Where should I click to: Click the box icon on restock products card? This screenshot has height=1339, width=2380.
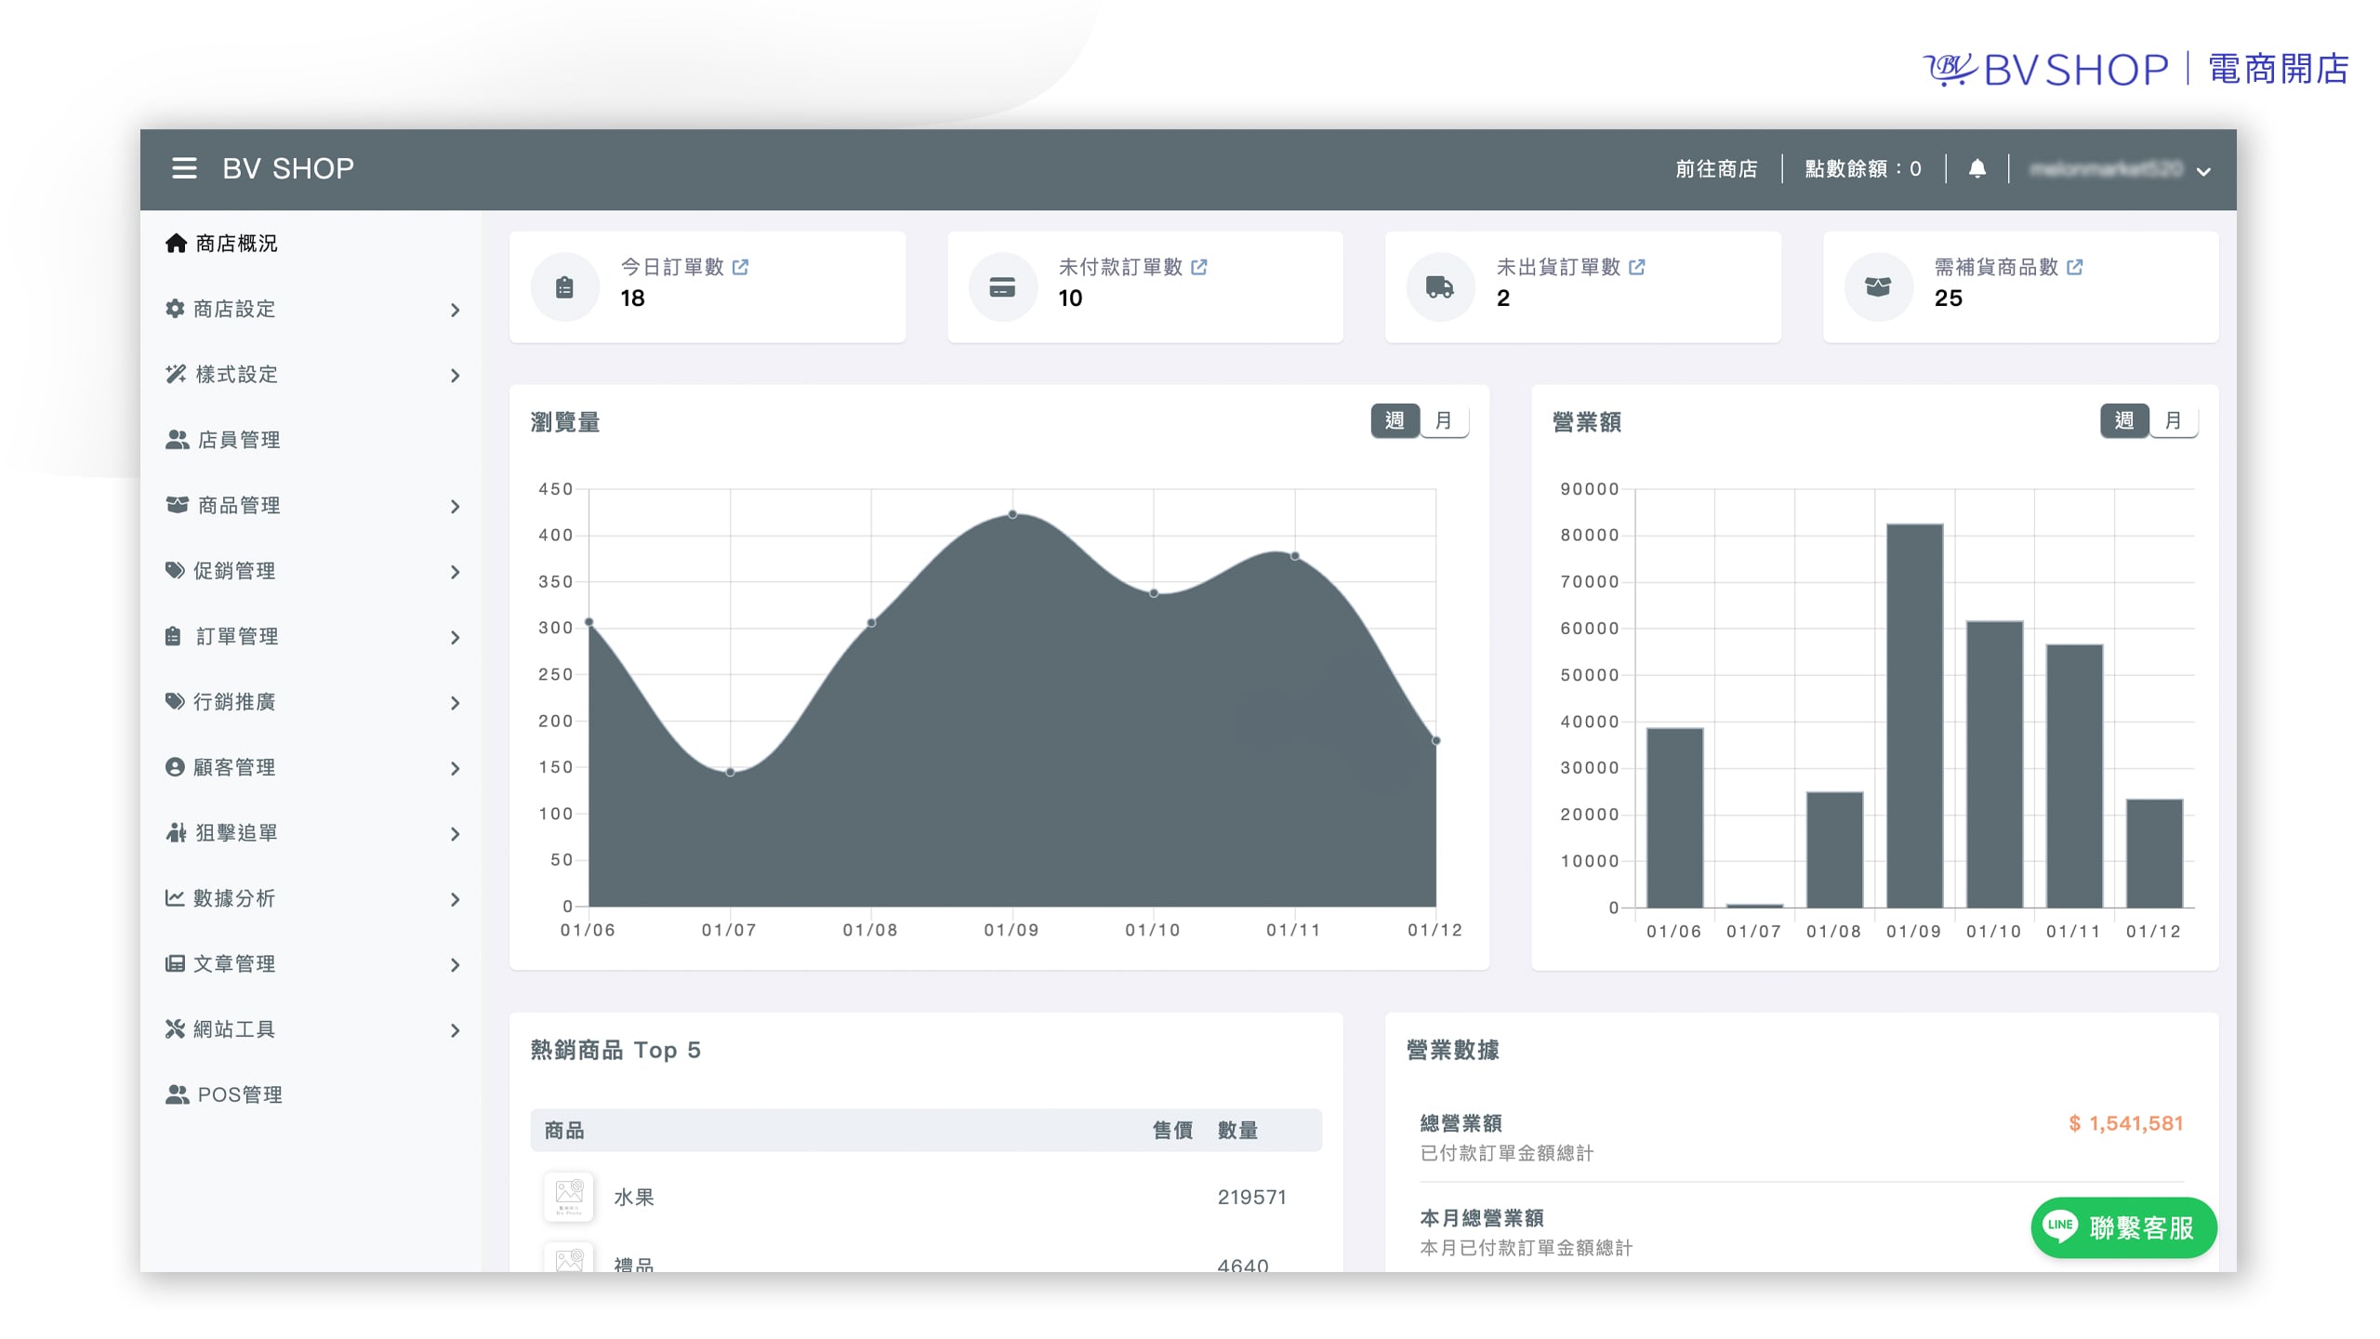(x=1878, y=287)
